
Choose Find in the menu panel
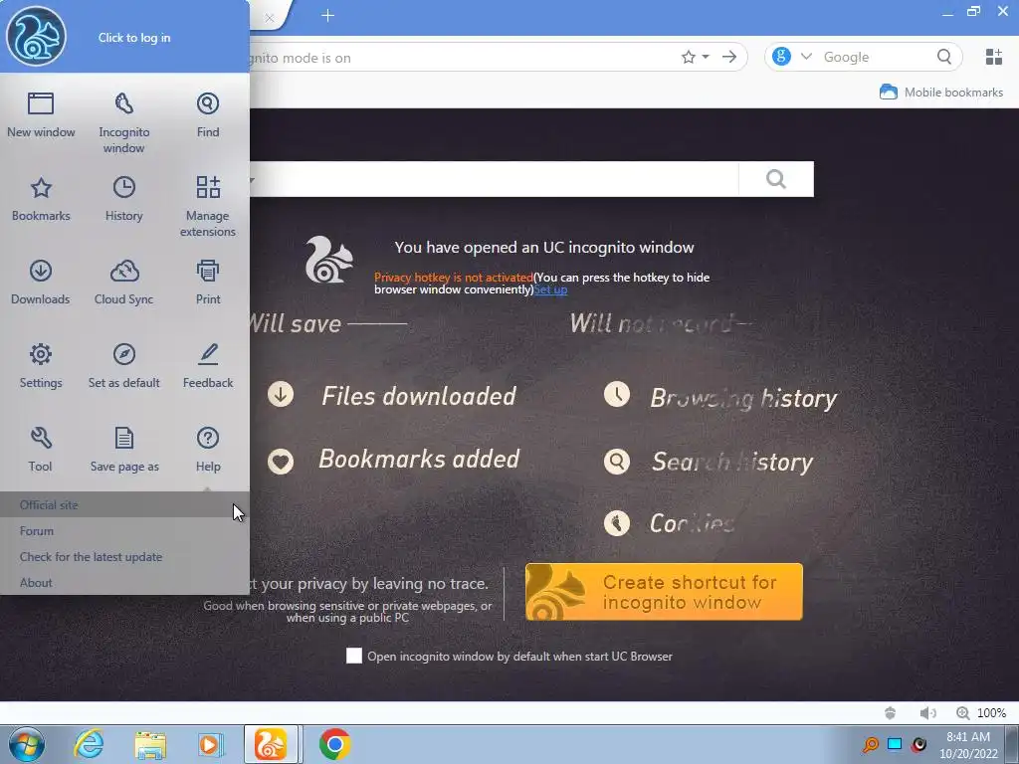pos(208,115)
